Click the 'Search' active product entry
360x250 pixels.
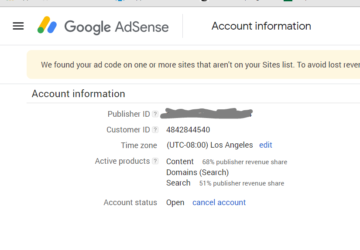pos(178,183)
